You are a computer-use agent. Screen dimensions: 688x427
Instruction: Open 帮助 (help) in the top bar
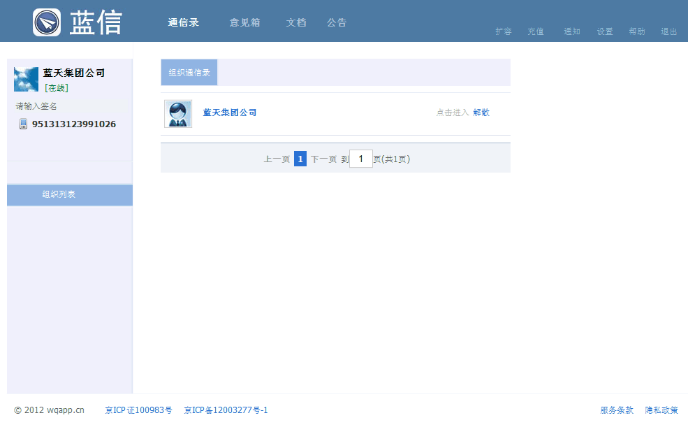[636, 31]
